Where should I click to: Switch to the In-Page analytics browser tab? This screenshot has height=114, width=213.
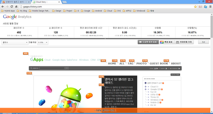16,2
